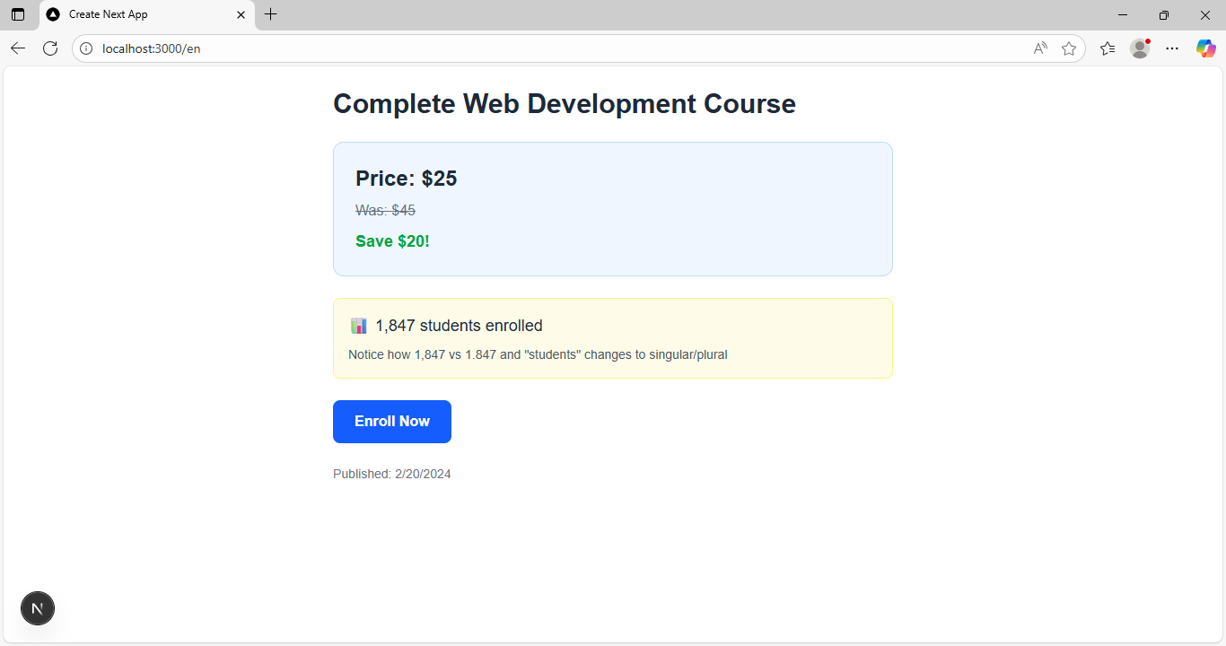The image size is (1226, 646).
Task: Open Settings and more ellipsis menu
Action: [1172, 48]
